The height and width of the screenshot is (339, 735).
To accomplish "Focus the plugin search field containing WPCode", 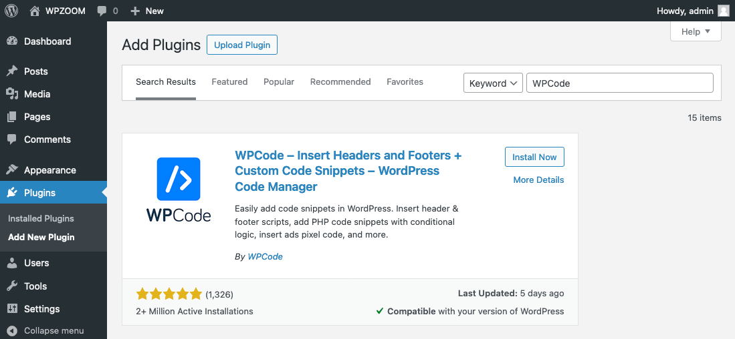I will [x=620, y=83].
